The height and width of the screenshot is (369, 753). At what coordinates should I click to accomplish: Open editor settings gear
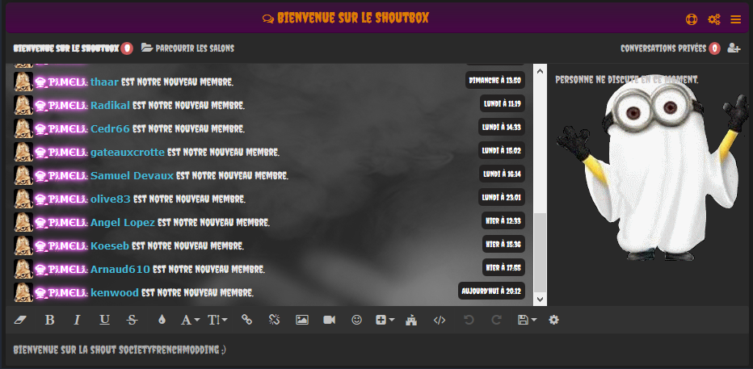(553, 320)
